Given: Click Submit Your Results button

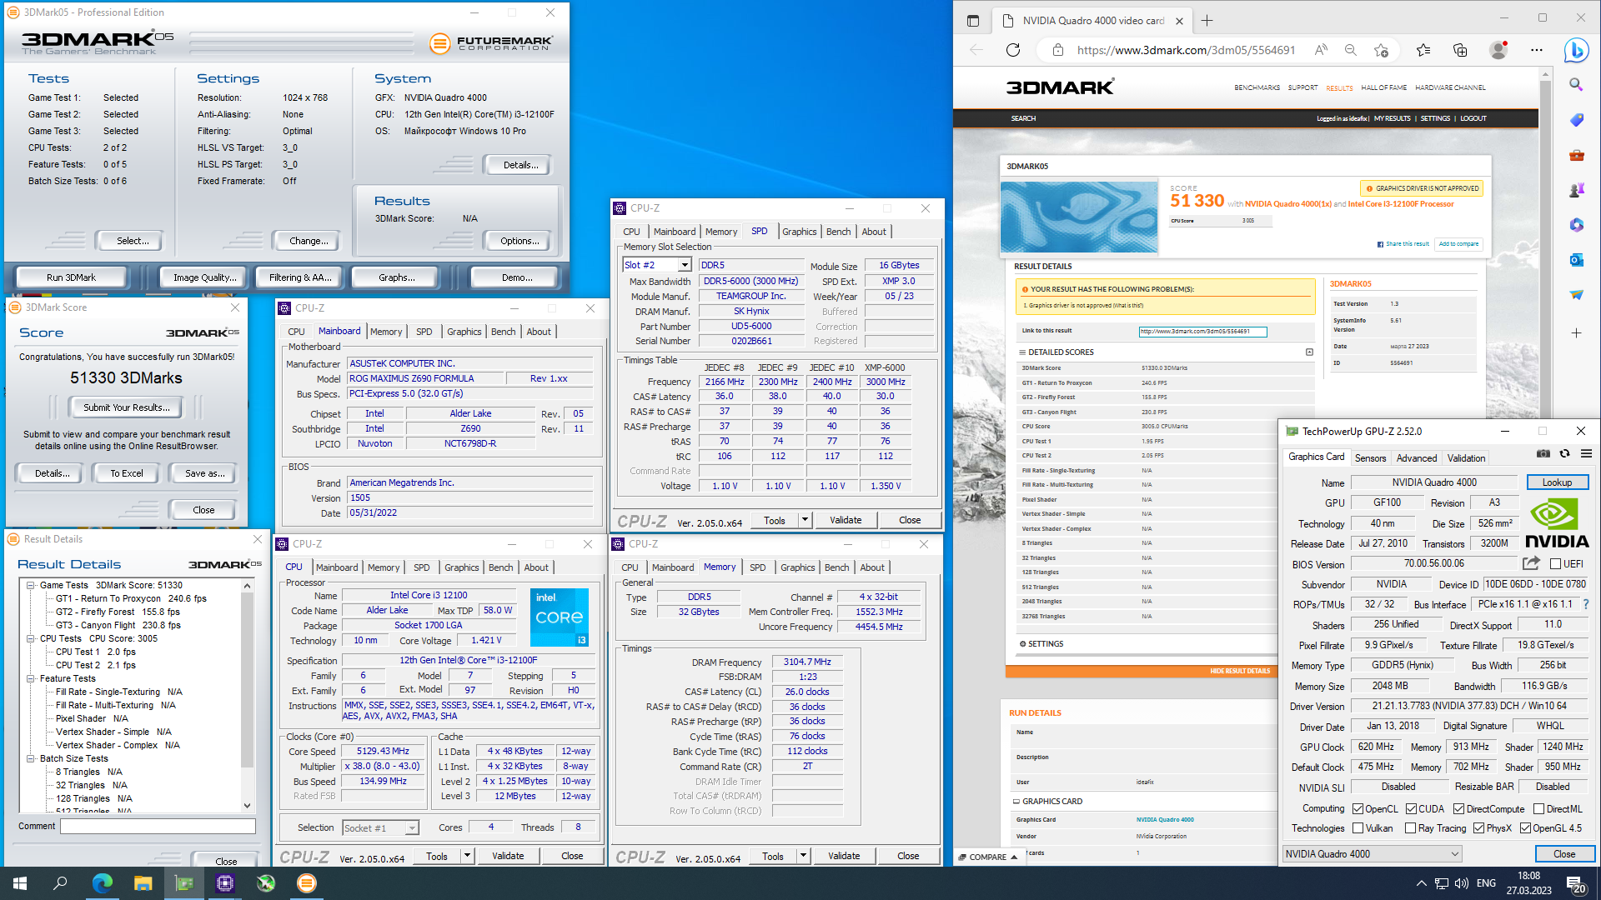Looking at the screenshot, I should tap(126, 407).
